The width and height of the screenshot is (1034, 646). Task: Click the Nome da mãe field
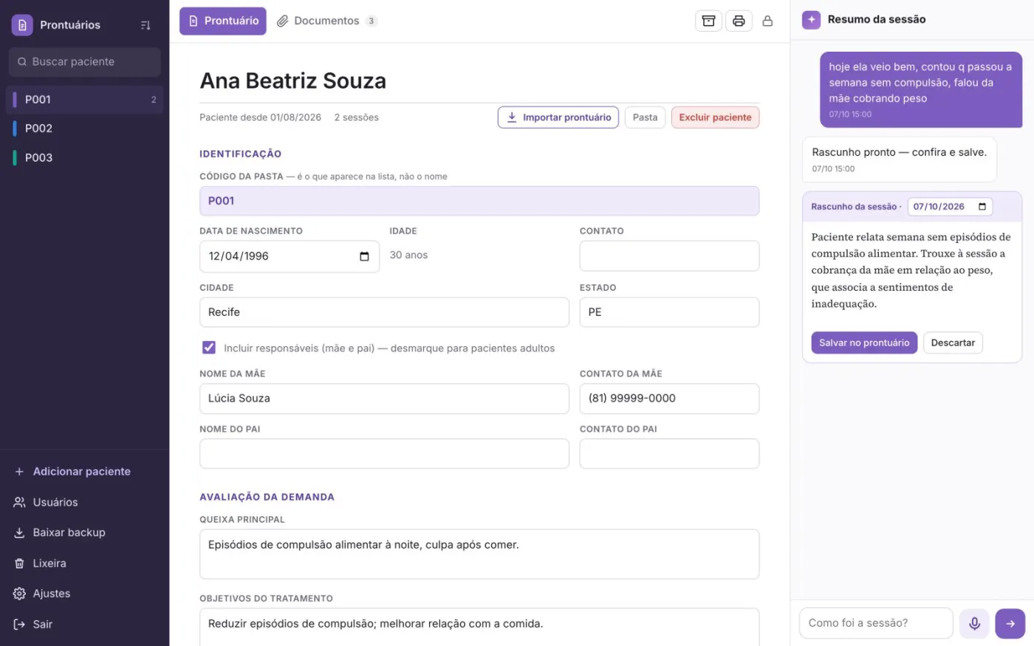click(384, 399)
